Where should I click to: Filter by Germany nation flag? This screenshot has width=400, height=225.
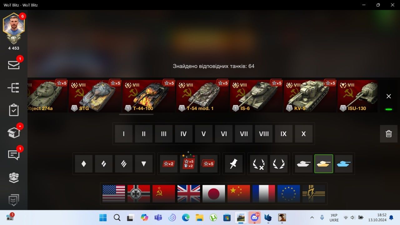point(139,194)
